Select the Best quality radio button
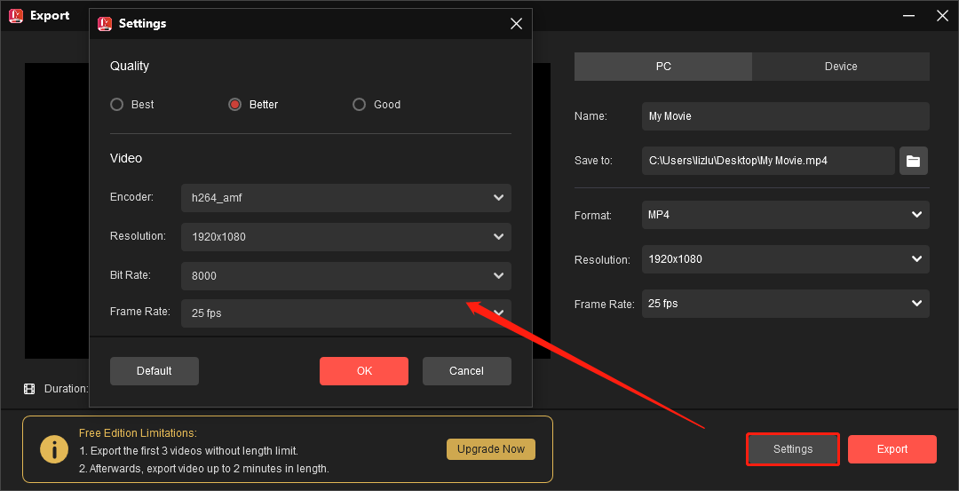959x491 pixels. 117,105
